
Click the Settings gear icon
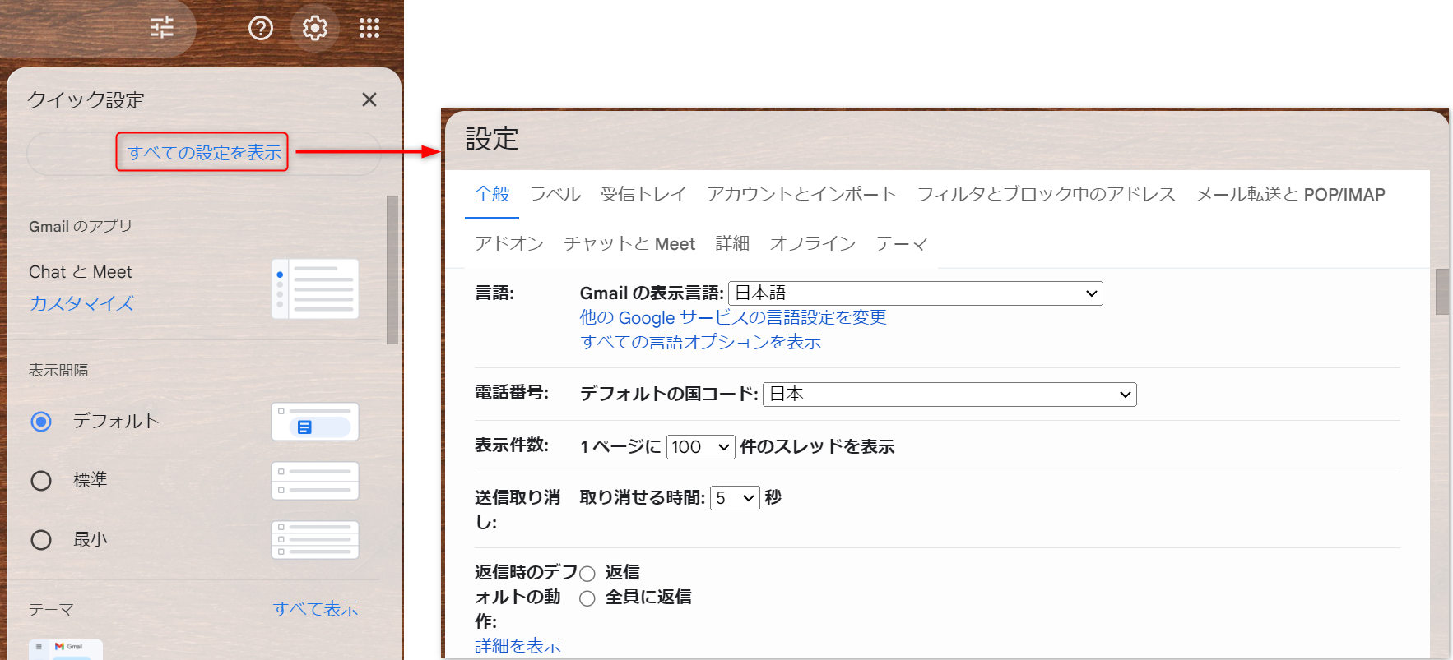tap(315, 29)
